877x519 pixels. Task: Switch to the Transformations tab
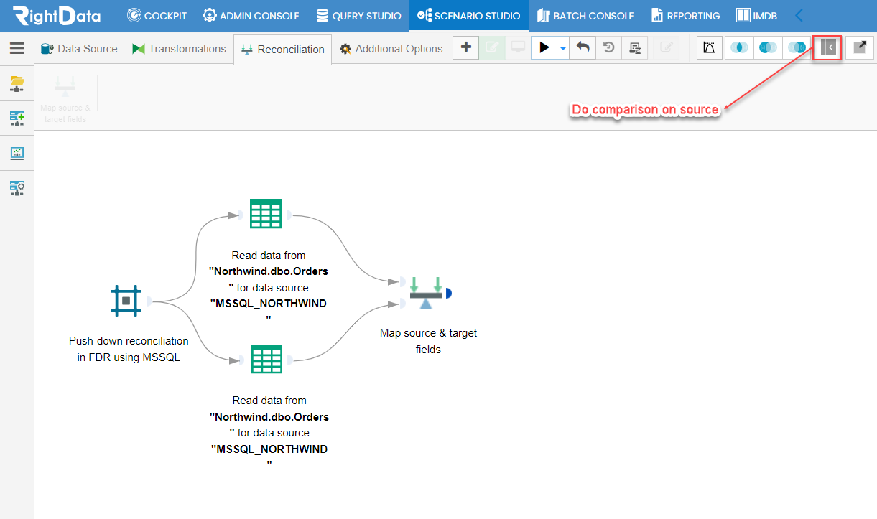tap(179, 49)
